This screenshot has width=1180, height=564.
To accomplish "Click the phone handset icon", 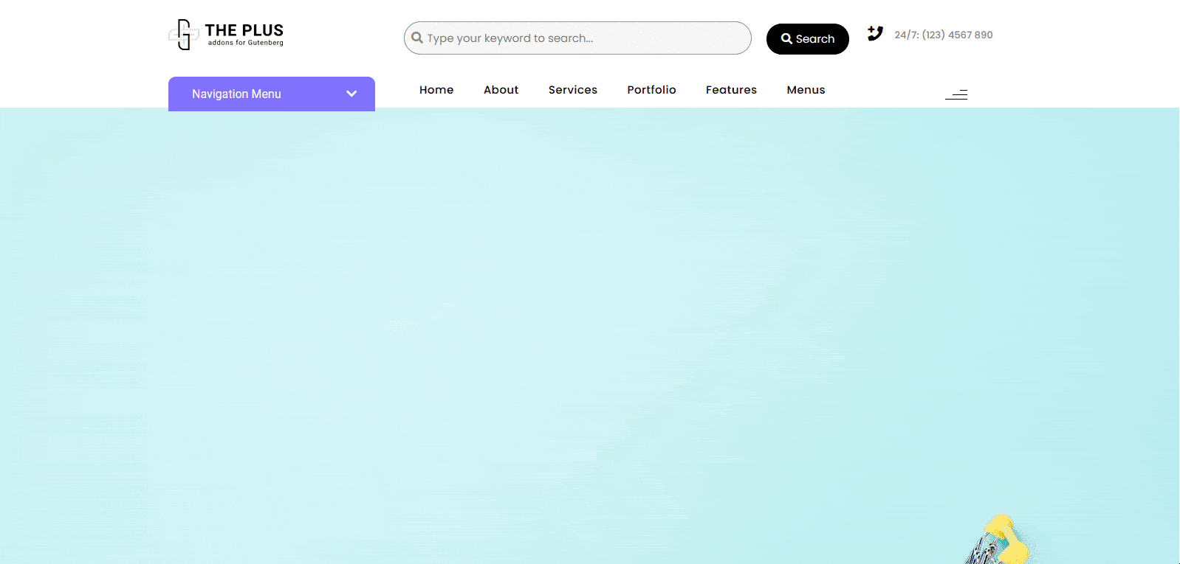I will (875, 33).
